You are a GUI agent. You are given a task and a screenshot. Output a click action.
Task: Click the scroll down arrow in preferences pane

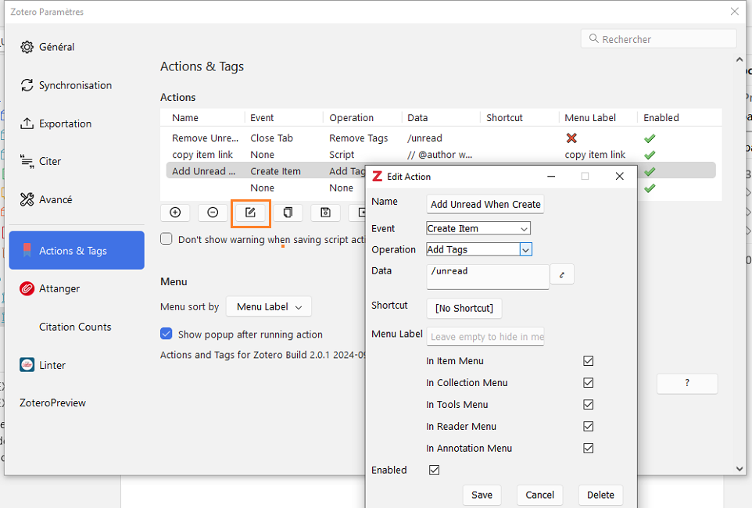click(x=739, y=469)
